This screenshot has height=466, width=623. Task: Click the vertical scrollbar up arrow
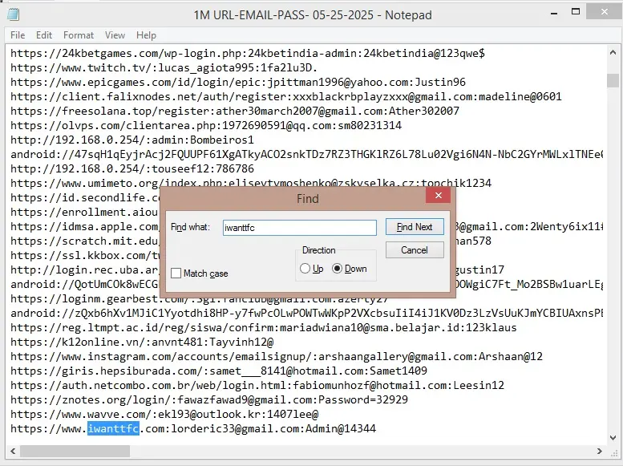click(613, 52)
